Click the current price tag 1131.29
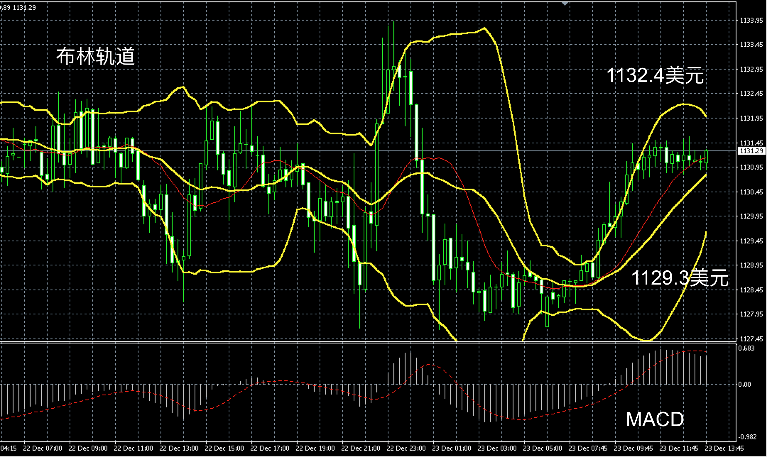 pyautogui.click(x=751, y=151)
